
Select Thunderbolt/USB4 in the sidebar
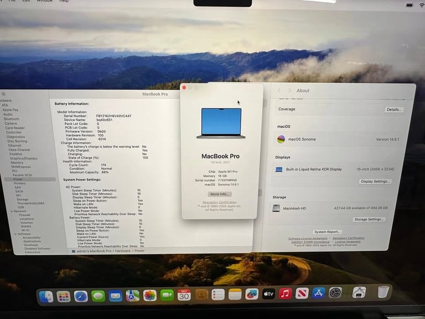click(x=31, y=203)
